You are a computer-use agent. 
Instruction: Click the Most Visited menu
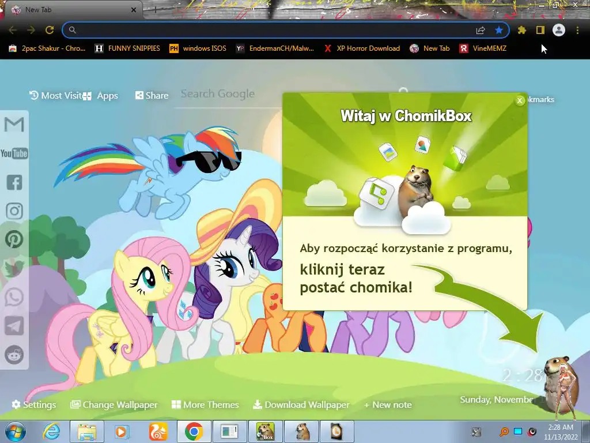[56, 95]
